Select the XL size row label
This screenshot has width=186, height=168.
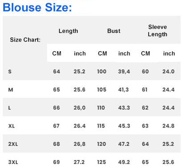12,126
